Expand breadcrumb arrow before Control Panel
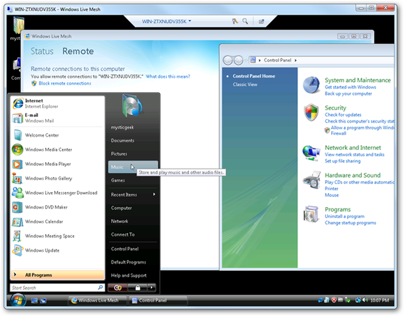404x316 pixels. tap(259, 60)
